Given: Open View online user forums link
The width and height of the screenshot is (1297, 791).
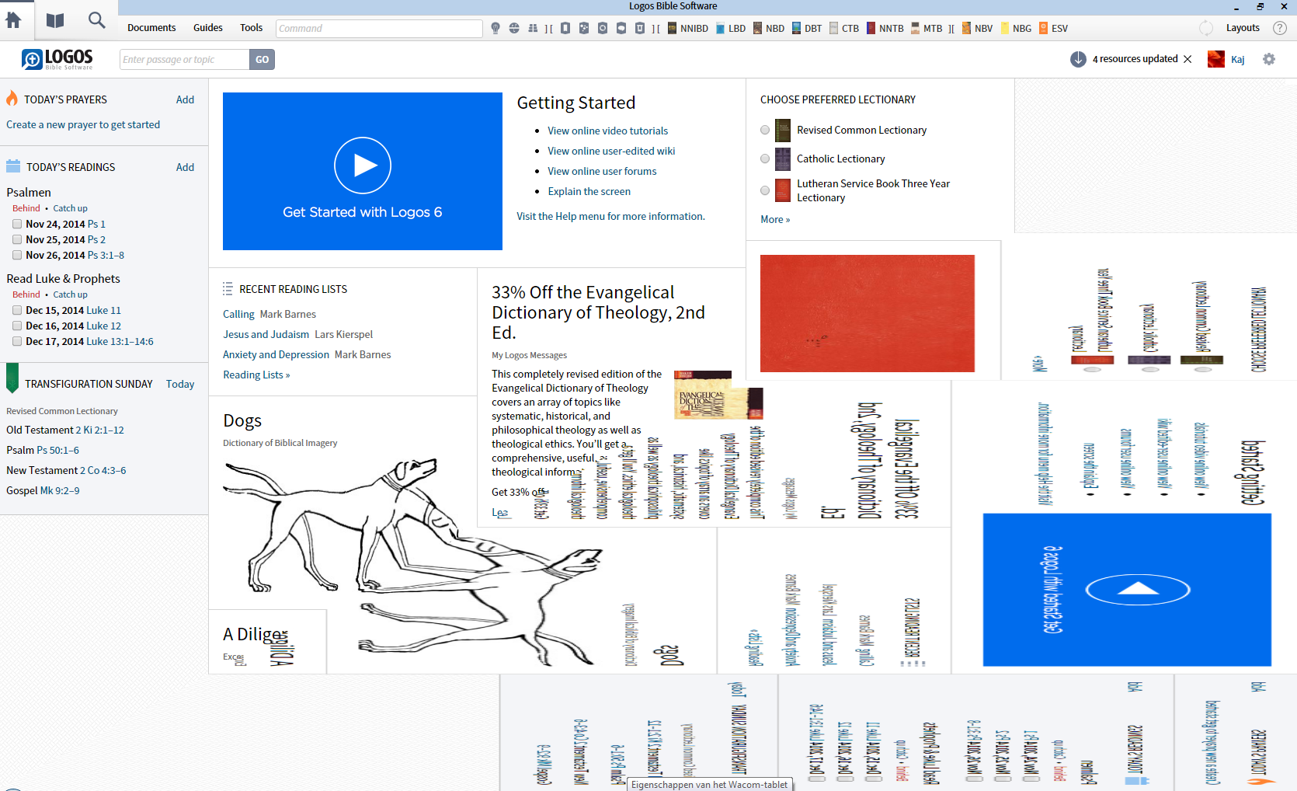Looking at the screenshot, I should [602, 171].
